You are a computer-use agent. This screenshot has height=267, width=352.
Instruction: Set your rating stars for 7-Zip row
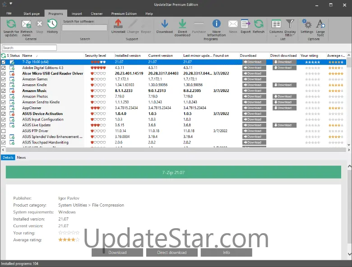click(312, 62)
